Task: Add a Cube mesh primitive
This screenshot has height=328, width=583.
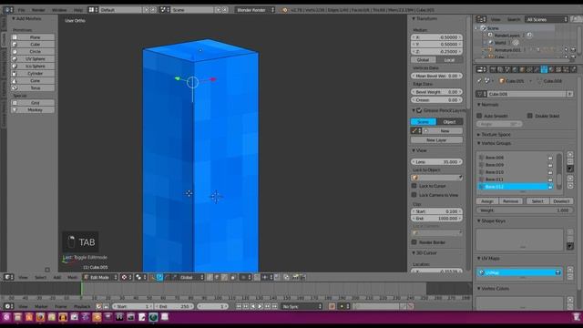Action: [x=33, y=45]
